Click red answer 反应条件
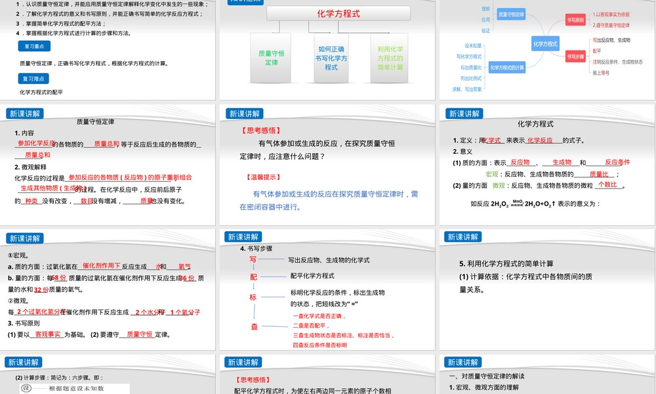 [617, 162]
